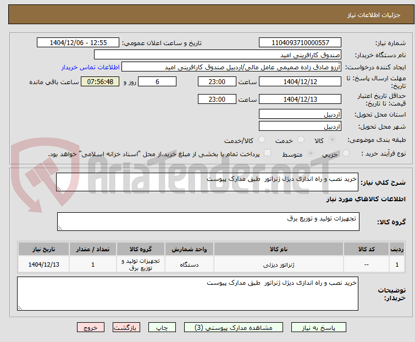Viewport: 415px width, 342px height.
Task: Click the نام دستگاه خریدار field
Action: pyautogui.click(x=218, y=55)
